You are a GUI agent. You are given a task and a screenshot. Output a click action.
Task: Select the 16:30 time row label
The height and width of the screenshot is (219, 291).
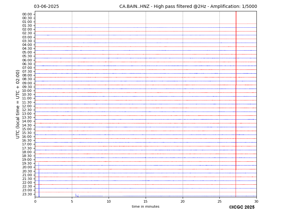(27, 140)
